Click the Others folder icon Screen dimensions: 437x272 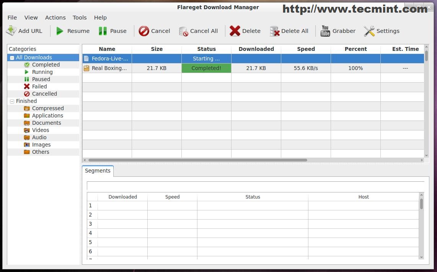27,151
